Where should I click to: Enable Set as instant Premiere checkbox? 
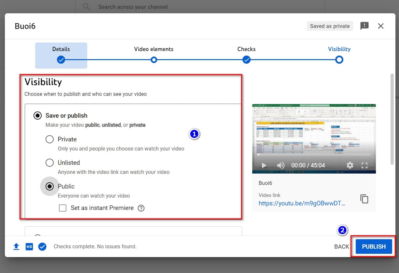(x=63, y=208)
